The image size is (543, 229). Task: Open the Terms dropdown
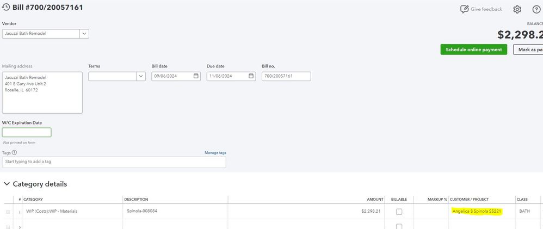(x=140, y=77)
